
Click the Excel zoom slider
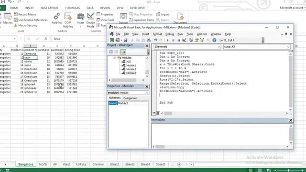point(289,170)
